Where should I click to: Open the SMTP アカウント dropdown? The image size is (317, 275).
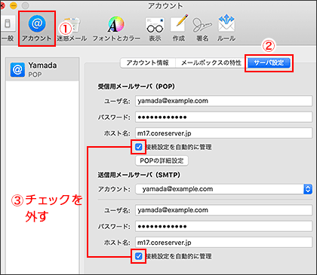224,189
